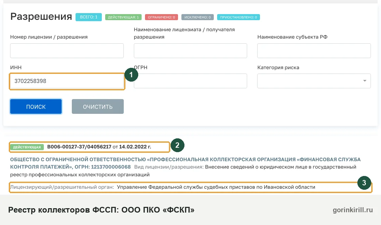Focus the Номер лицензии / разрешения field
381x225 pixels.
(67, 51)
